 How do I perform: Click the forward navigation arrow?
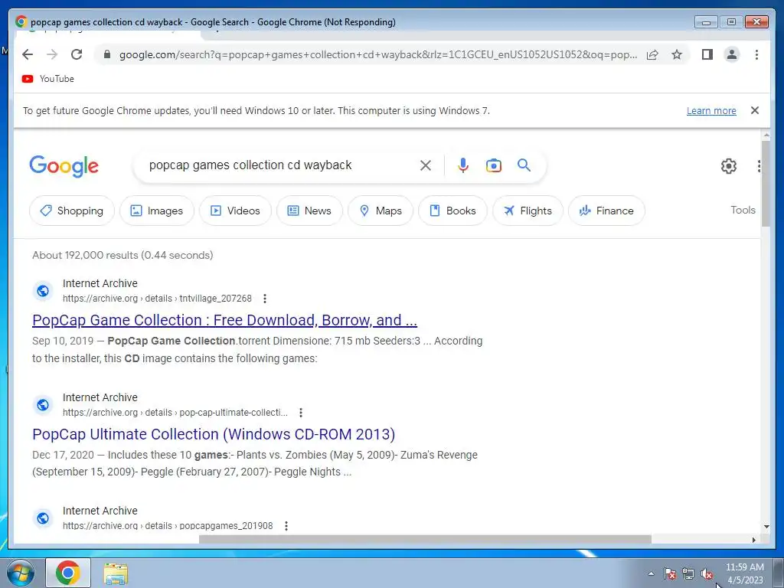(52, 54)
